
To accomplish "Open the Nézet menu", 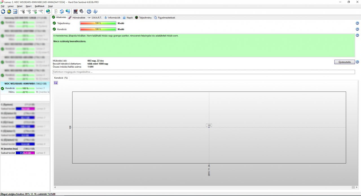I will 20,6.
